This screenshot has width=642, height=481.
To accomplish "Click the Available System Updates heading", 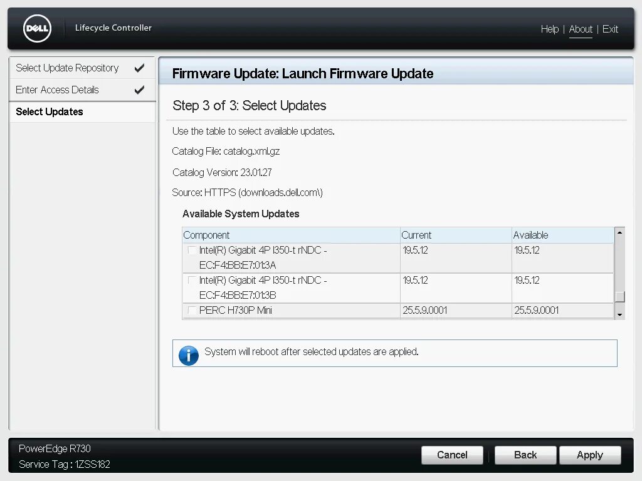I will coord(241,214).
